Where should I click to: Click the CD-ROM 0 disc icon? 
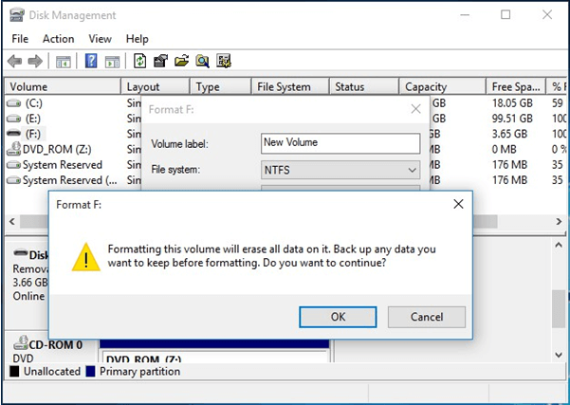[21, 342]
